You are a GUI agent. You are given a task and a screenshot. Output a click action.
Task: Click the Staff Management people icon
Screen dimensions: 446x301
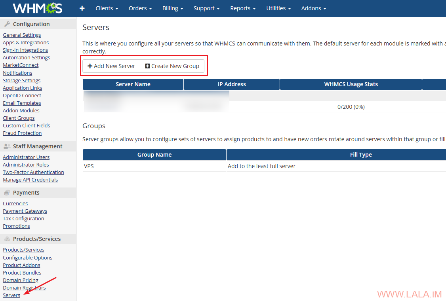7,146
